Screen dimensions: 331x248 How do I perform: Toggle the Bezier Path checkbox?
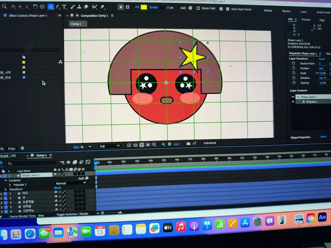(198, 8)
